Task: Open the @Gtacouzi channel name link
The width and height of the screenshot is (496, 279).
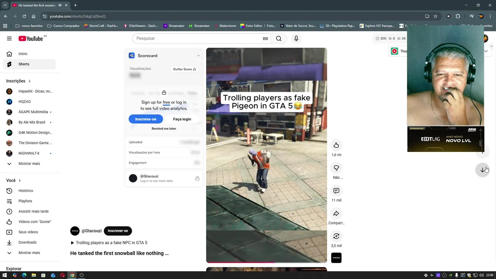Action: [91, 231]
